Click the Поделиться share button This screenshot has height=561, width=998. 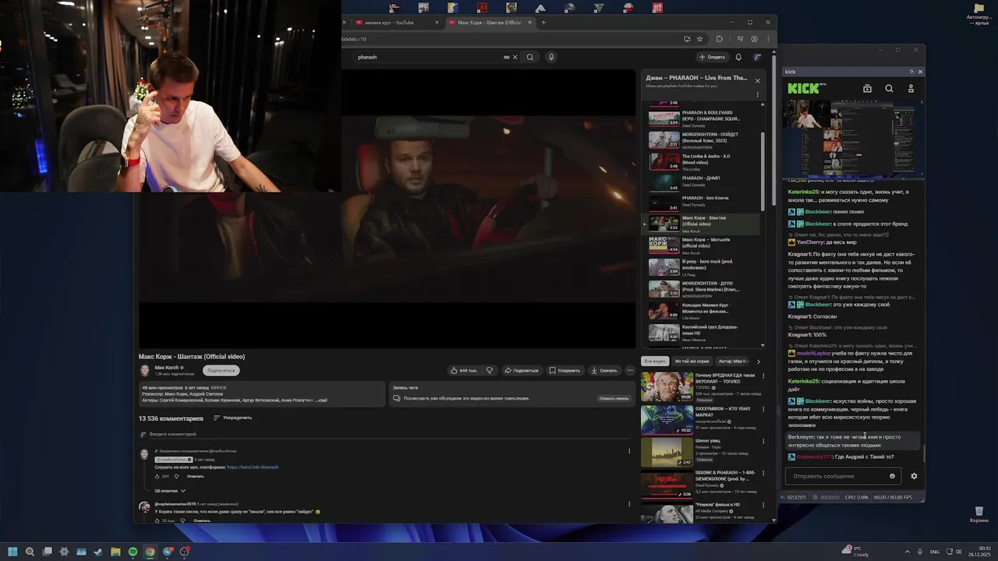pyautogui.click(x=521, y=370)
